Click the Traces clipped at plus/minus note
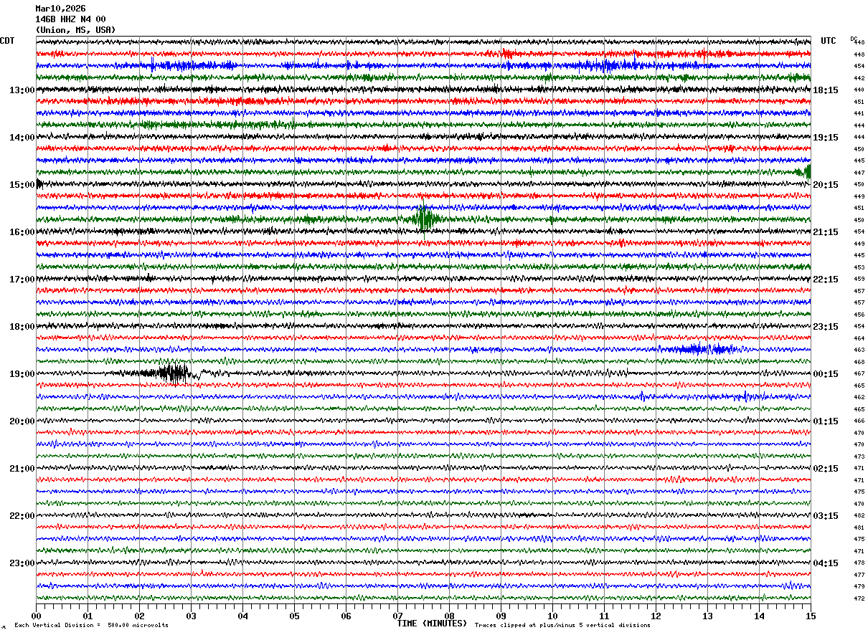 [x=562, y=626]
